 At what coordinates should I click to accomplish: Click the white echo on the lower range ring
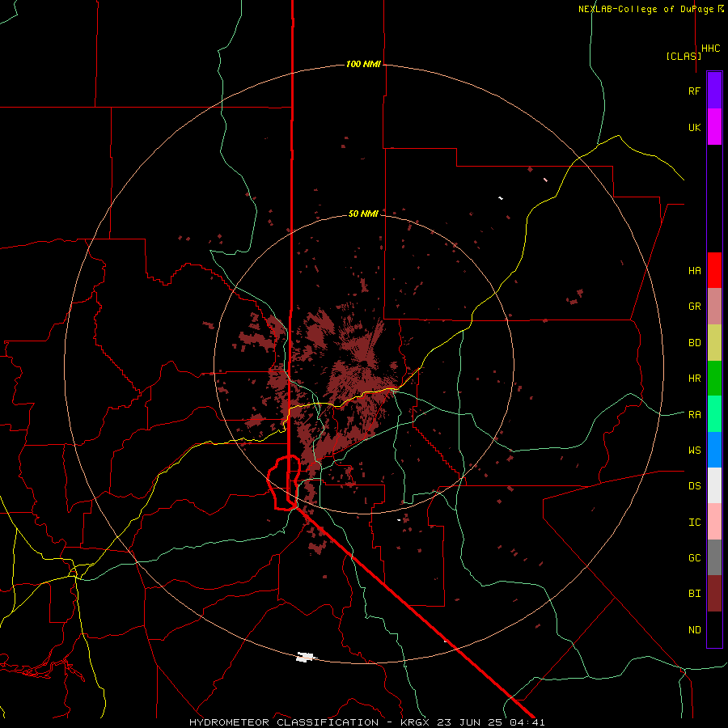pyautogui.click(x=306, y=657)
